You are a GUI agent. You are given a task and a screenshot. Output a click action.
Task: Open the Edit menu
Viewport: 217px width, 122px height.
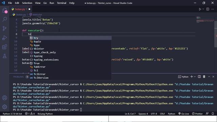[17, 3]
